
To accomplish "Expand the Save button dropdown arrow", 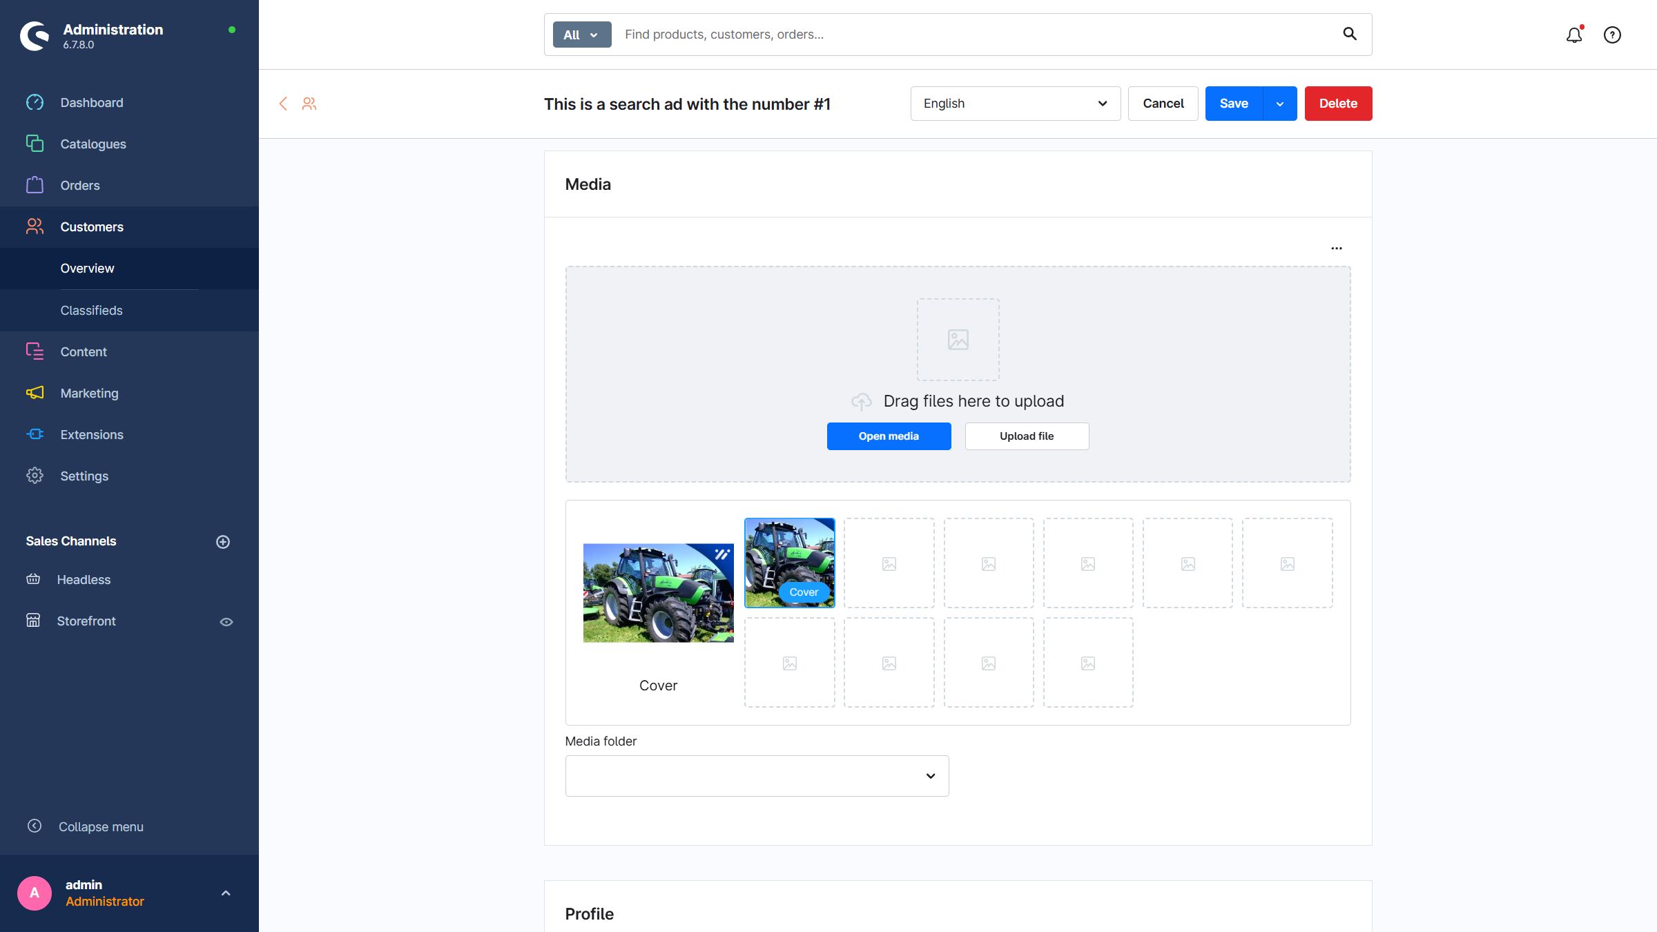I will [1279, 104].
